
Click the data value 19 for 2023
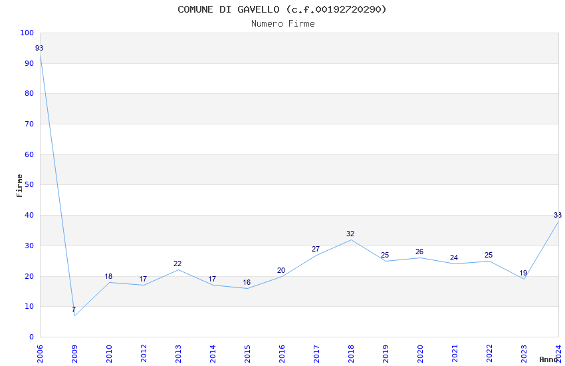coord(523,273)
